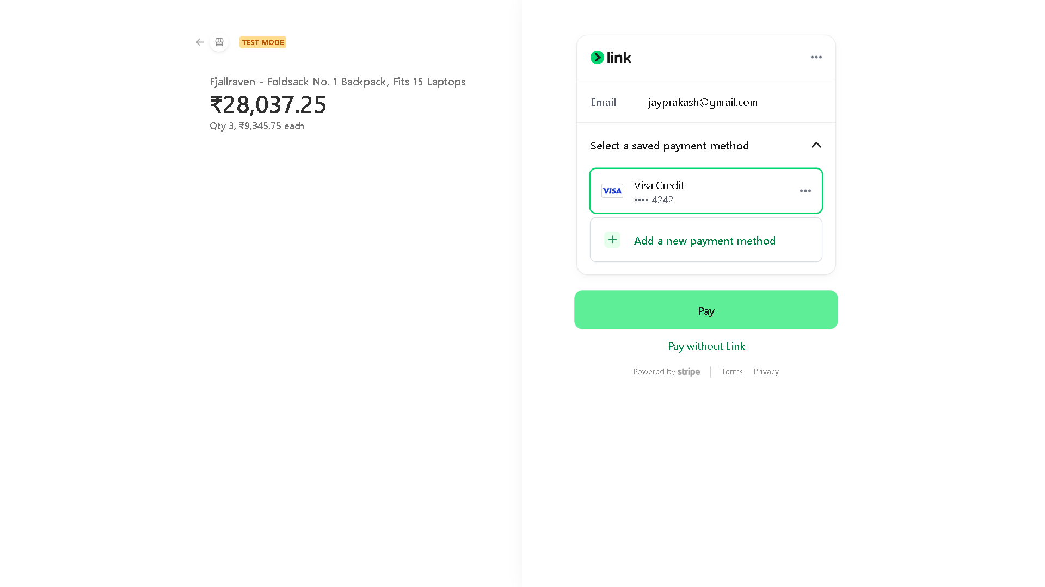Select the Visa Credit 4242 card
Screen dimensions: 1045x587
click(705, 191)
